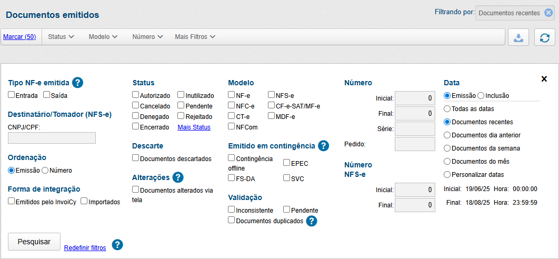Enable the NFS-e model checkbox

tap(272, 95)
